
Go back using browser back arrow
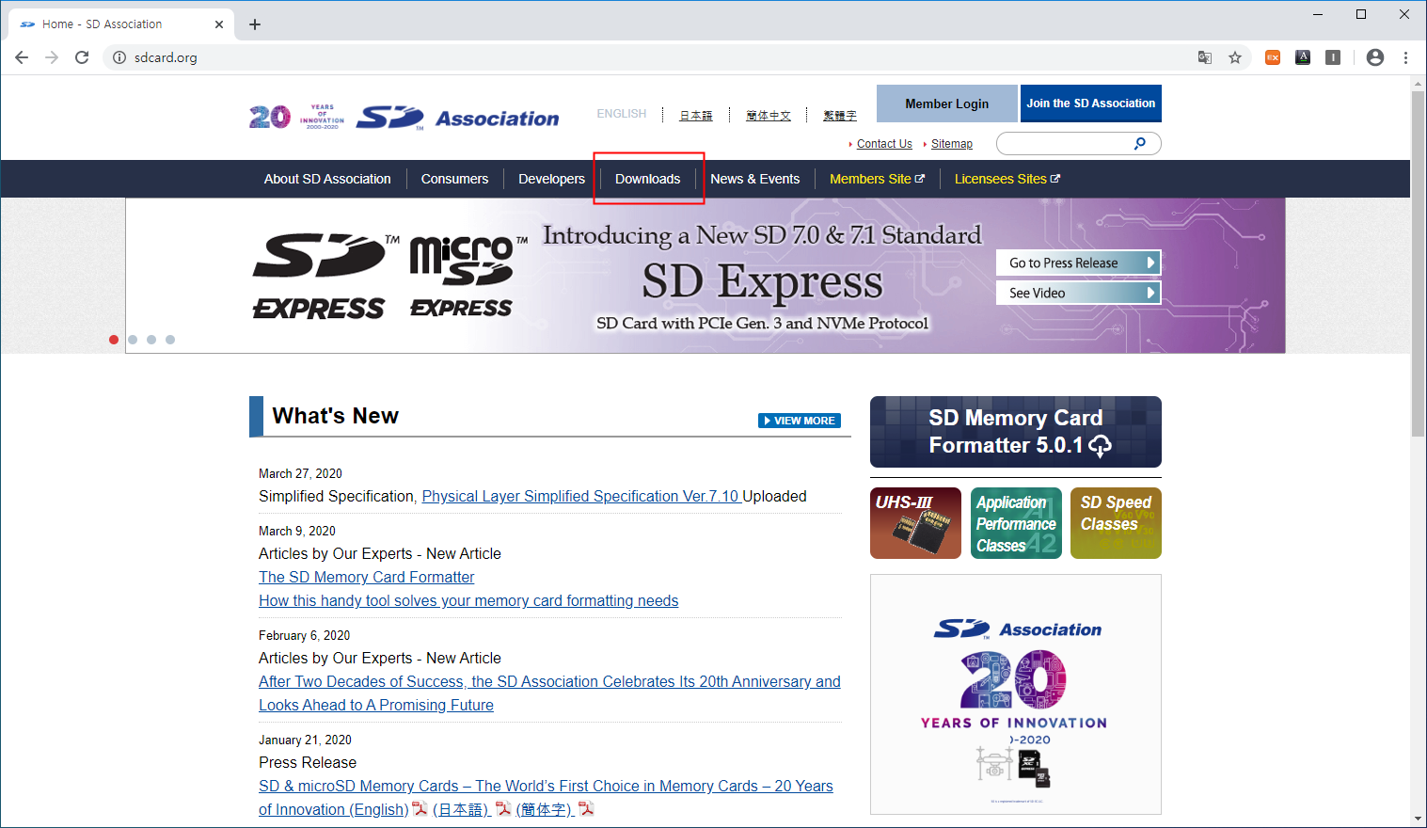22,57
